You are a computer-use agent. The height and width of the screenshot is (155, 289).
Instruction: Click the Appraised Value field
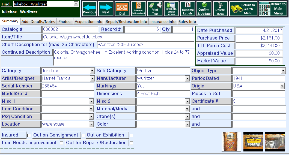(260, 53)
